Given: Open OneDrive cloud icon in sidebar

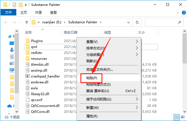Looking at the screenshot, I should 10,106.
